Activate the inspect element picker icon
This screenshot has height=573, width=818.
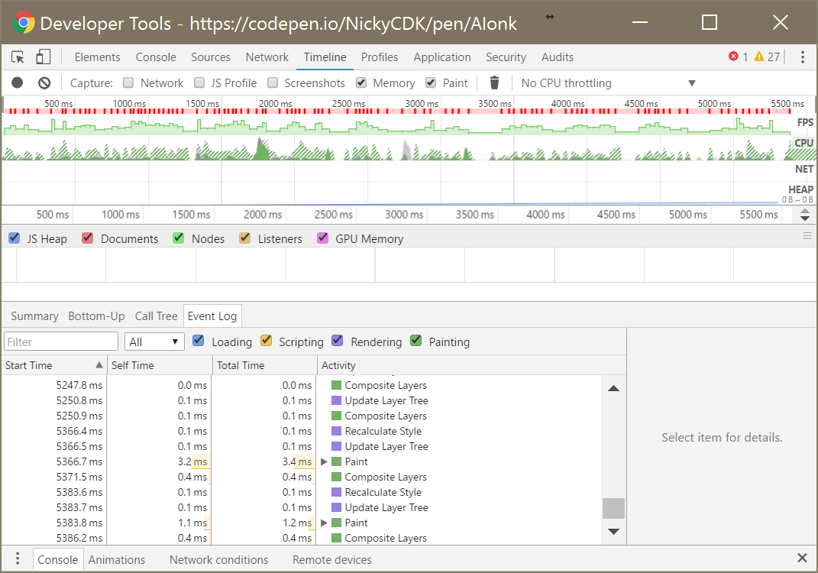click(x=18, y=57)
